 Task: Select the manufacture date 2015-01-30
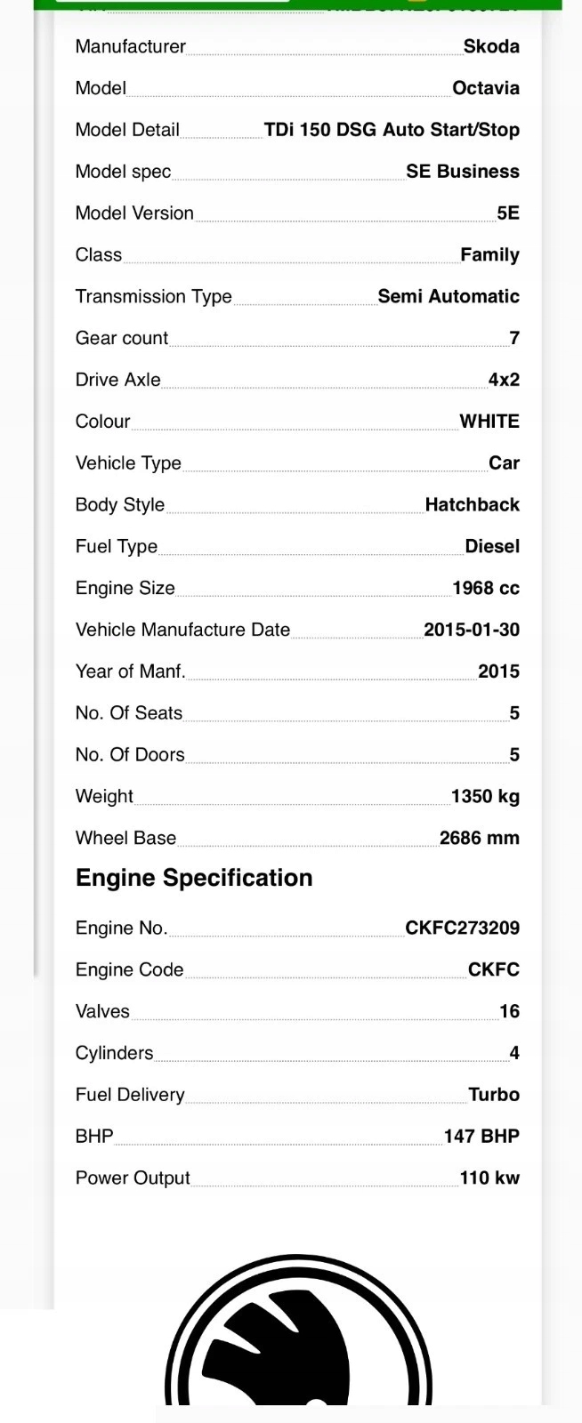point(472,630)
